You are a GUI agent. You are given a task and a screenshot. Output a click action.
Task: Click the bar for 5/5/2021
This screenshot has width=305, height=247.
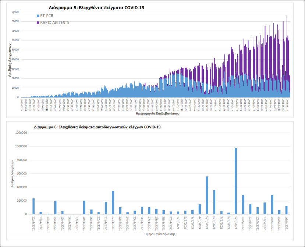click(207, 195)
